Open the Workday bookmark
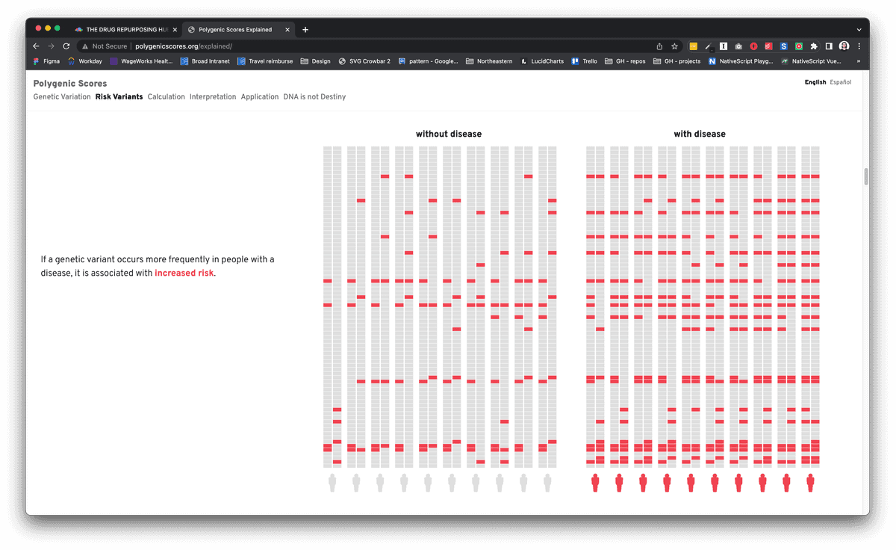 coord(84,61)
